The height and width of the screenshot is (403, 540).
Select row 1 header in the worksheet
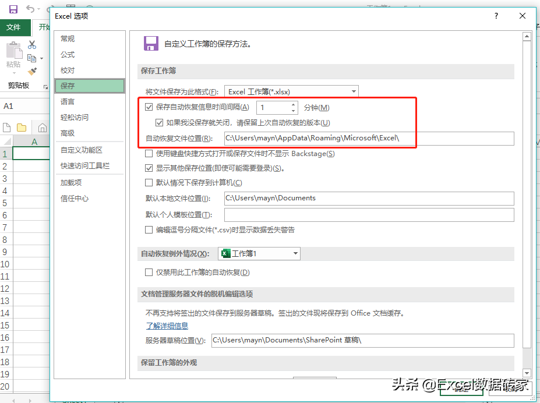pyautogui.click(x=6, y=154)
